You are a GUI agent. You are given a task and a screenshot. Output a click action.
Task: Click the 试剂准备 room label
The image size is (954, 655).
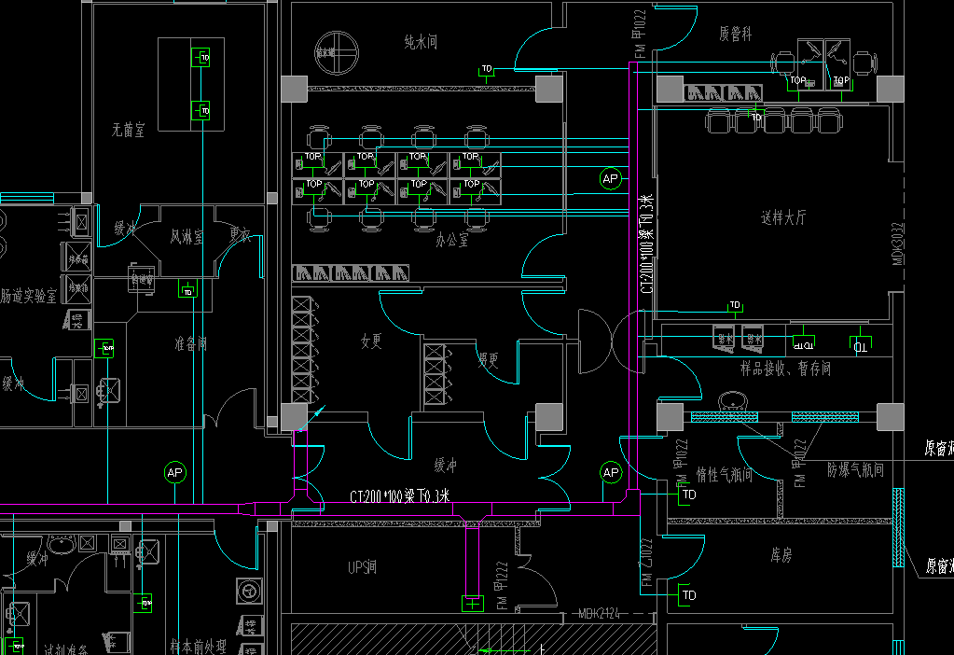click(x=65, y=648)
